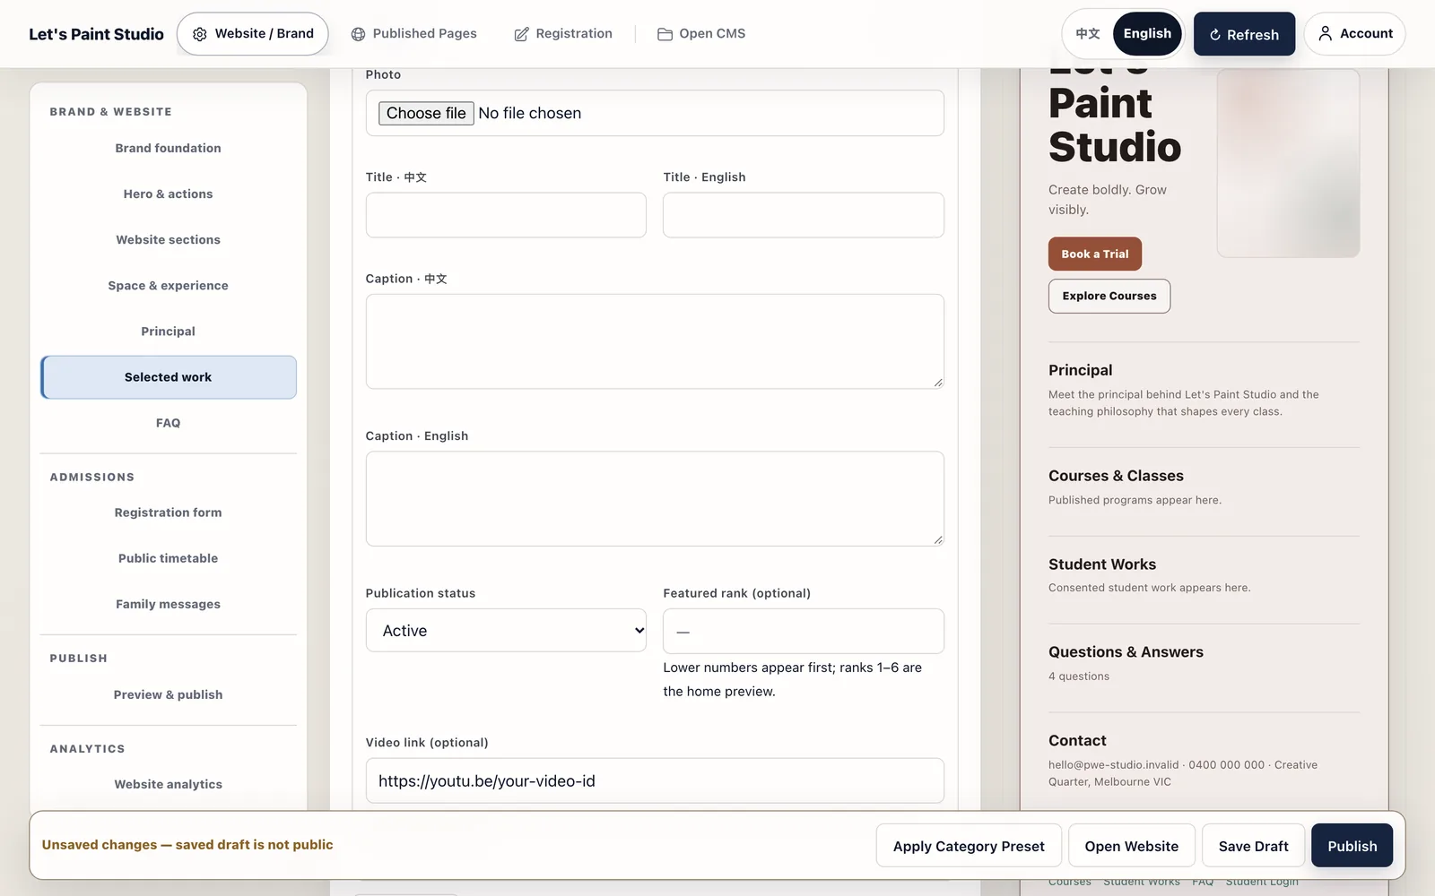1435x896 pixels.
Task: Select the Selected work sidebar item
Action: (168, 377)
